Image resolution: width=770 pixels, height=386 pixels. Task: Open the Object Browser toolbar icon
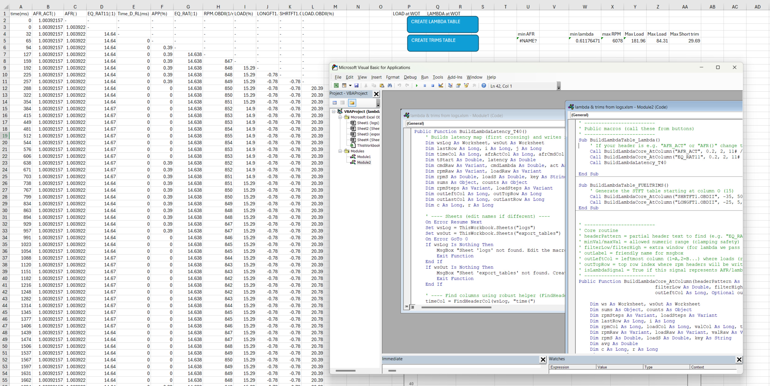(x=466, y=86)
